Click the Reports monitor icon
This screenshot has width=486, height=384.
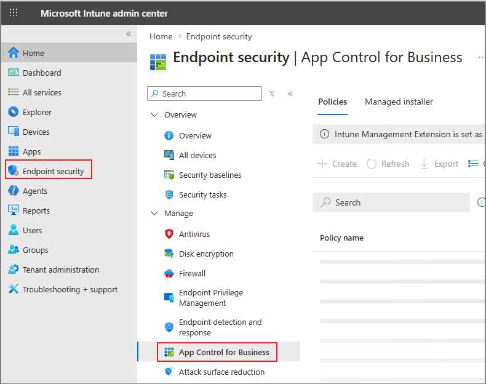click(14, 210)
